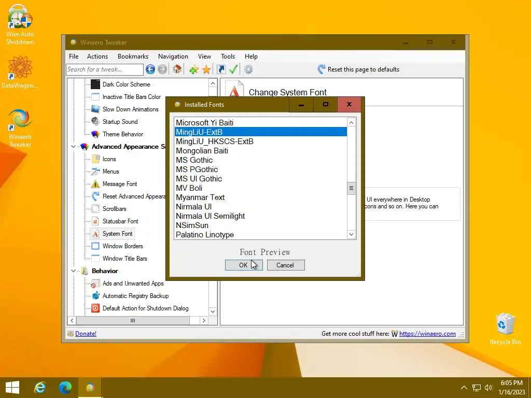Open the Navigation menu

(173, 56)
